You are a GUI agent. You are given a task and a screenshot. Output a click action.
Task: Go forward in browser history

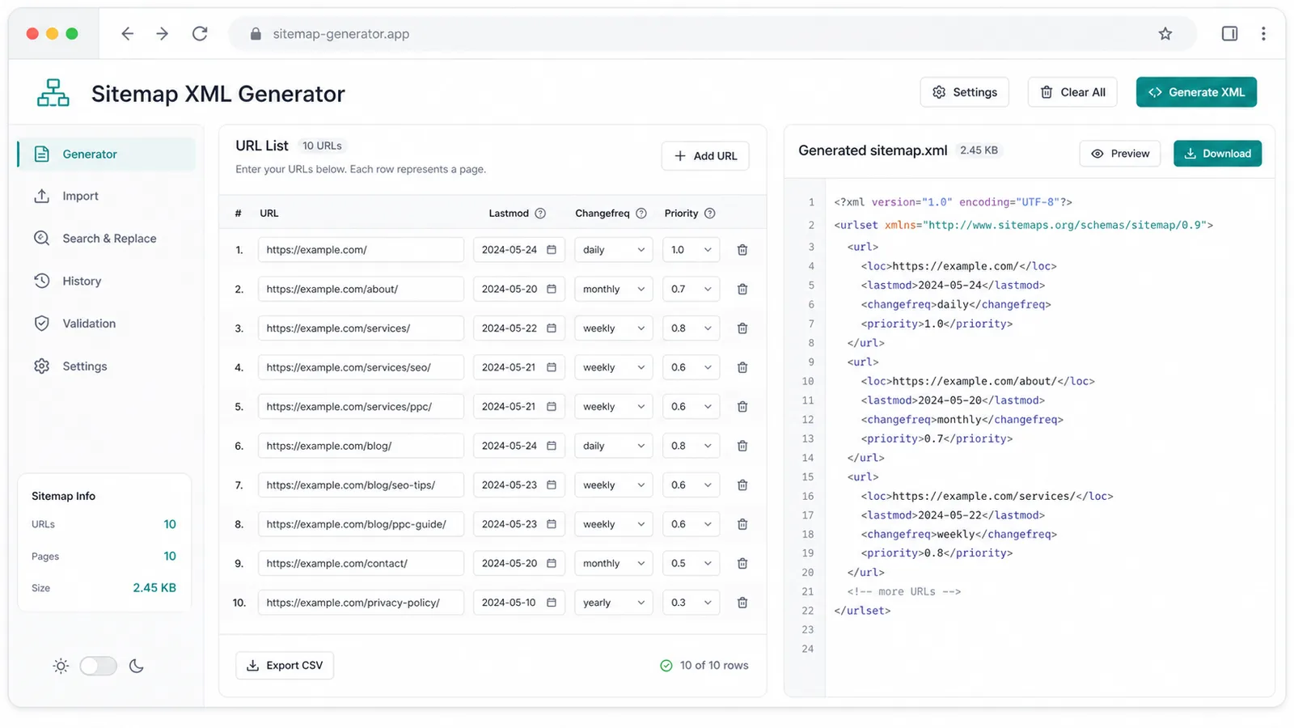163,34
